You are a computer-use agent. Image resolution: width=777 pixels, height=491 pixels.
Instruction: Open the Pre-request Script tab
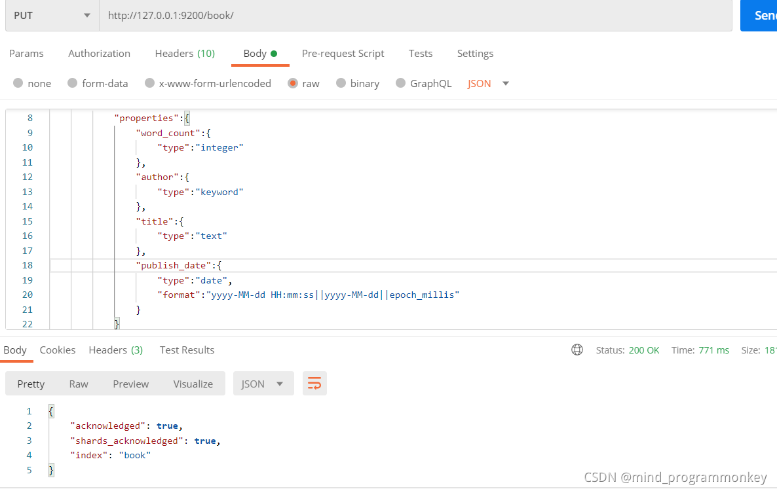click(343, 54)
